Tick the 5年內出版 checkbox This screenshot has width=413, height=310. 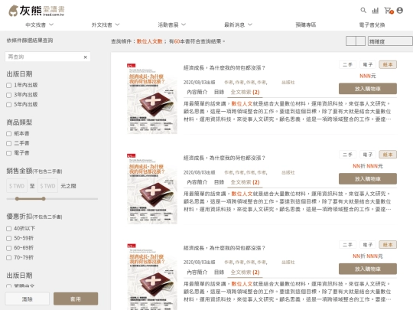coord(8,105)
